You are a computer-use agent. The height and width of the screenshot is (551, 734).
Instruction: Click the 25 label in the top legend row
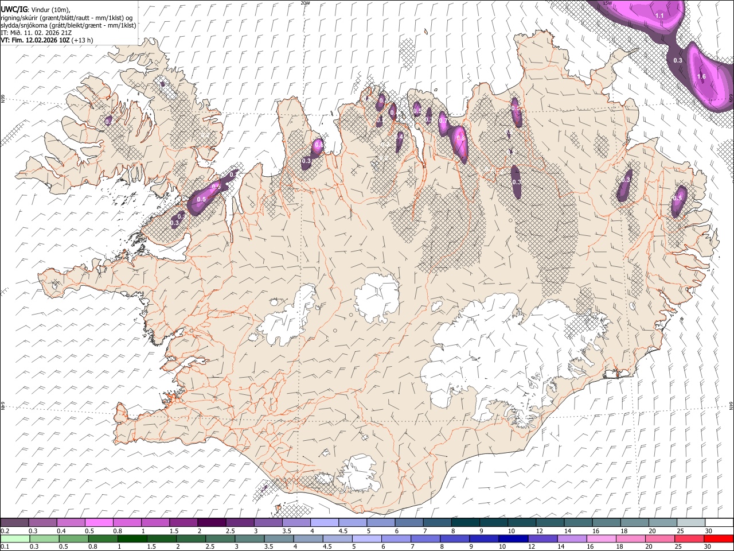click(x=680, y=531)
